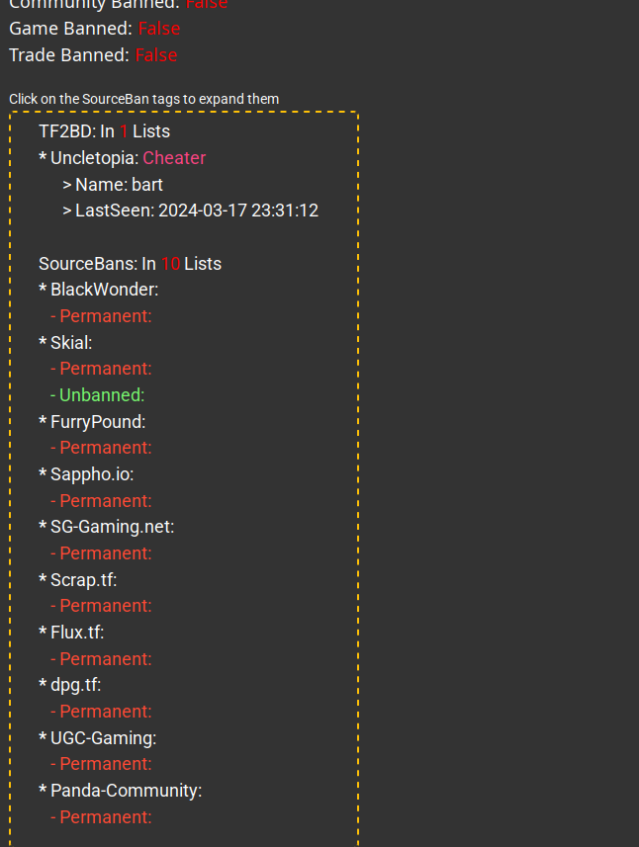Image resolution: width=639 pixels, height=847 pixels.
Task: Click the Uncletopia Cheater label
Action: click(x=174, y=158)
